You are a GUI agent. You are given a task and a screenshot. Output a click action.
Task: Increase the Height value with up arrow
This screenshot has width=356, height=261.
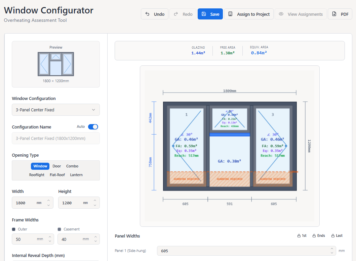click(95, 201)
